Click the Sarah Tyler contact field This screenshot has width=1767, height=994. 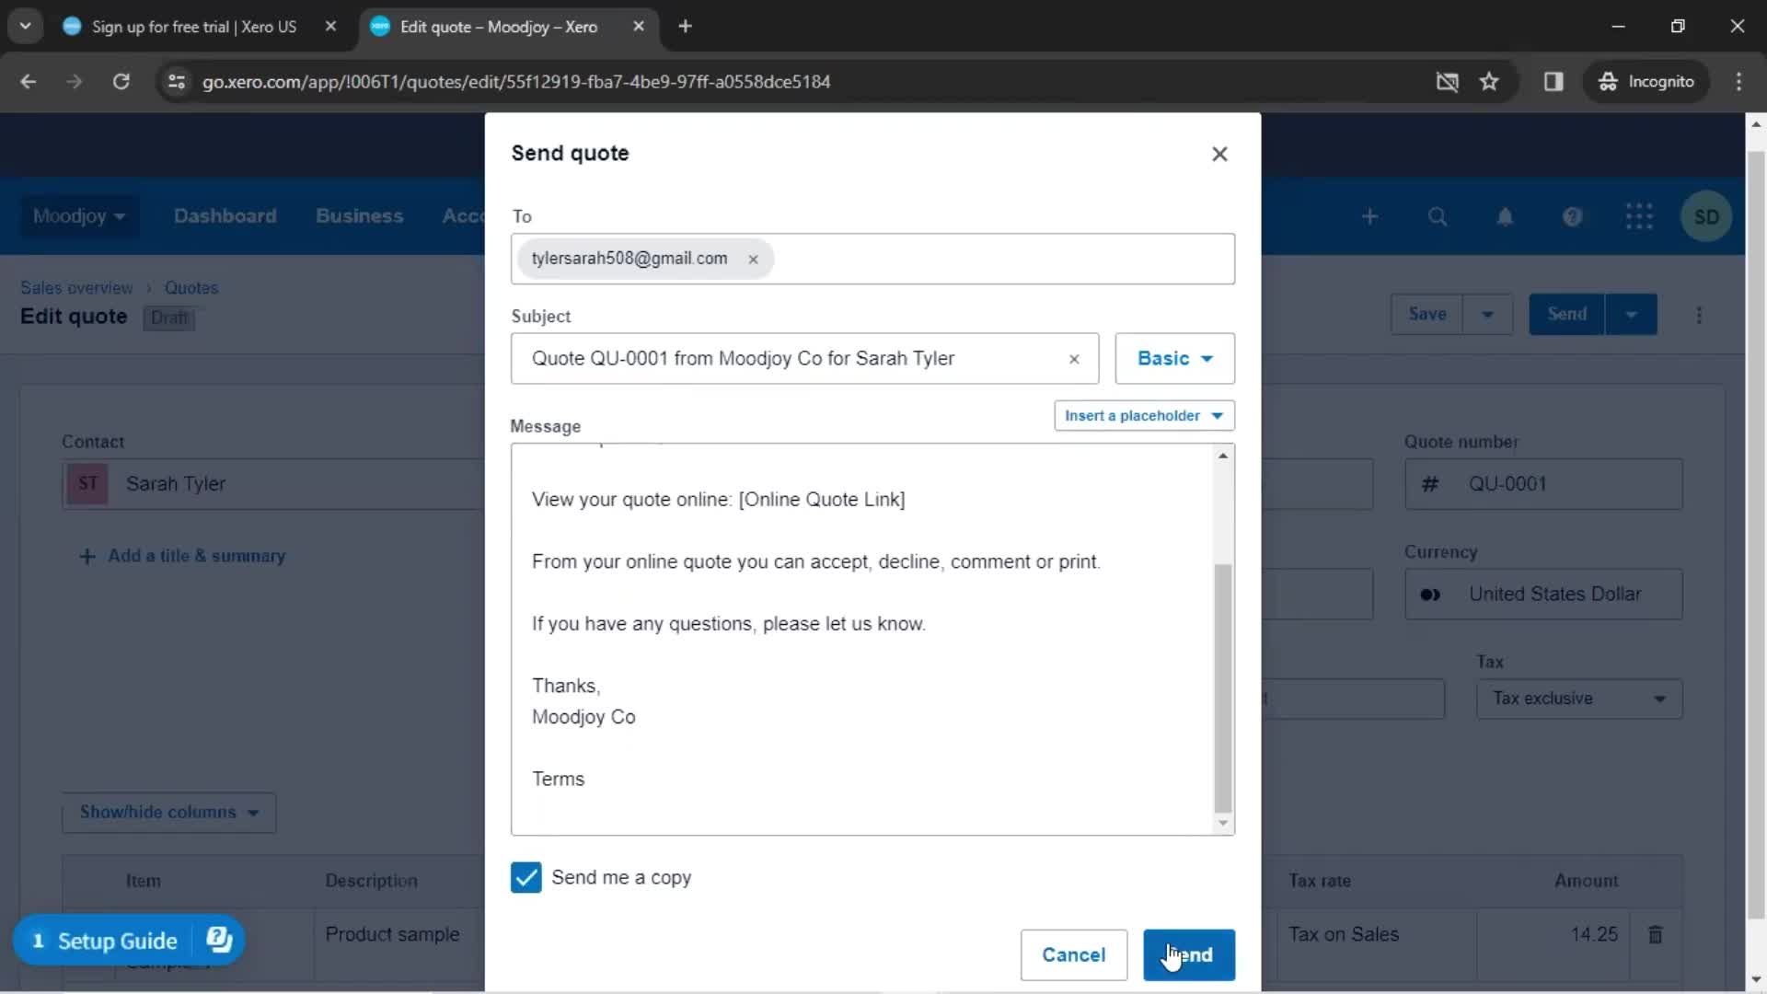[273, 484]
